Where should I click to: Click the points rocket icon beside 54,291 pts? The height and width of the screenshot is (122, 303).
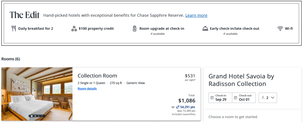(178, 107)
